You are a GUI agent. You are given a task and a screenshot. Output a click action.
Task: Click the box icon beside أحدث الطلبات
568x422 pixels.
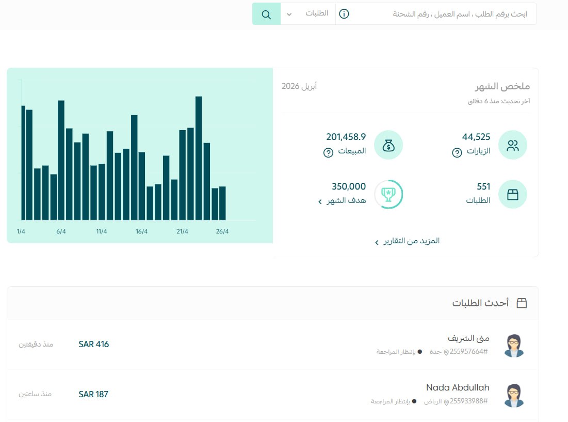522,303
